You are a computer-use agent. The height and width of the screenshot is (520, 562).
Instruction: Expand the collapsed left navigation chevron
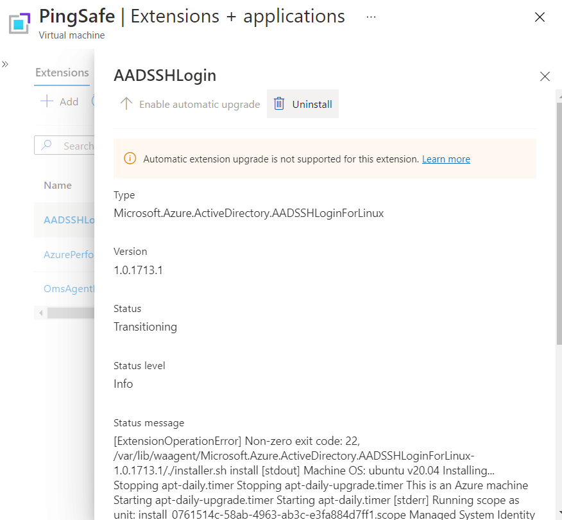5,64
